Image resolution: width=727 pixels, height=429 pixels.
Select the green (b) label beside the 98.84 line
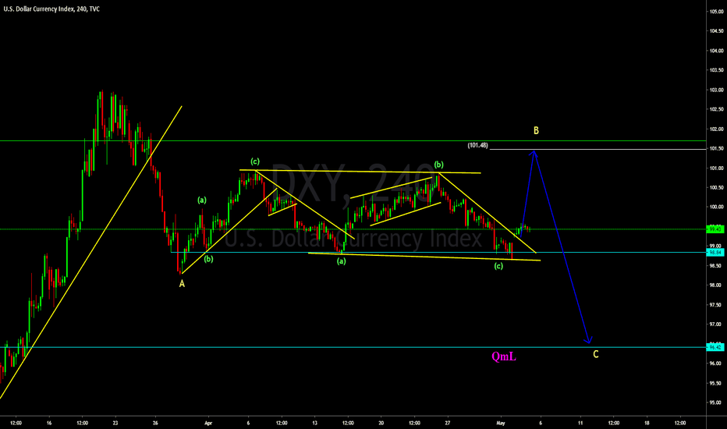pos(208,259)
